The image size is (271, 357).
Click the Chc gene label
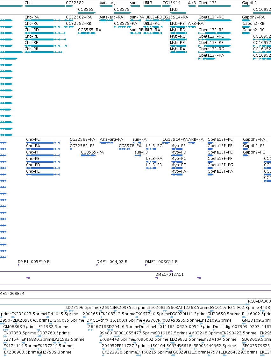pos(28,3)
